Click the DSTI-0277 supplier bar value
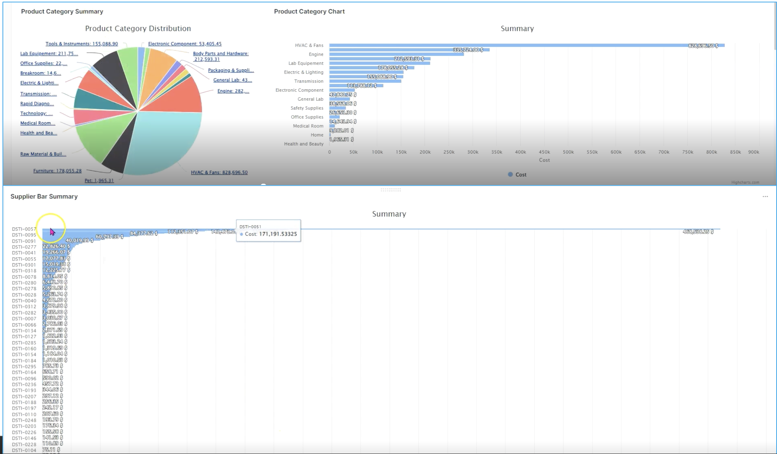777x454 pixels. click(x=56, y=246)
